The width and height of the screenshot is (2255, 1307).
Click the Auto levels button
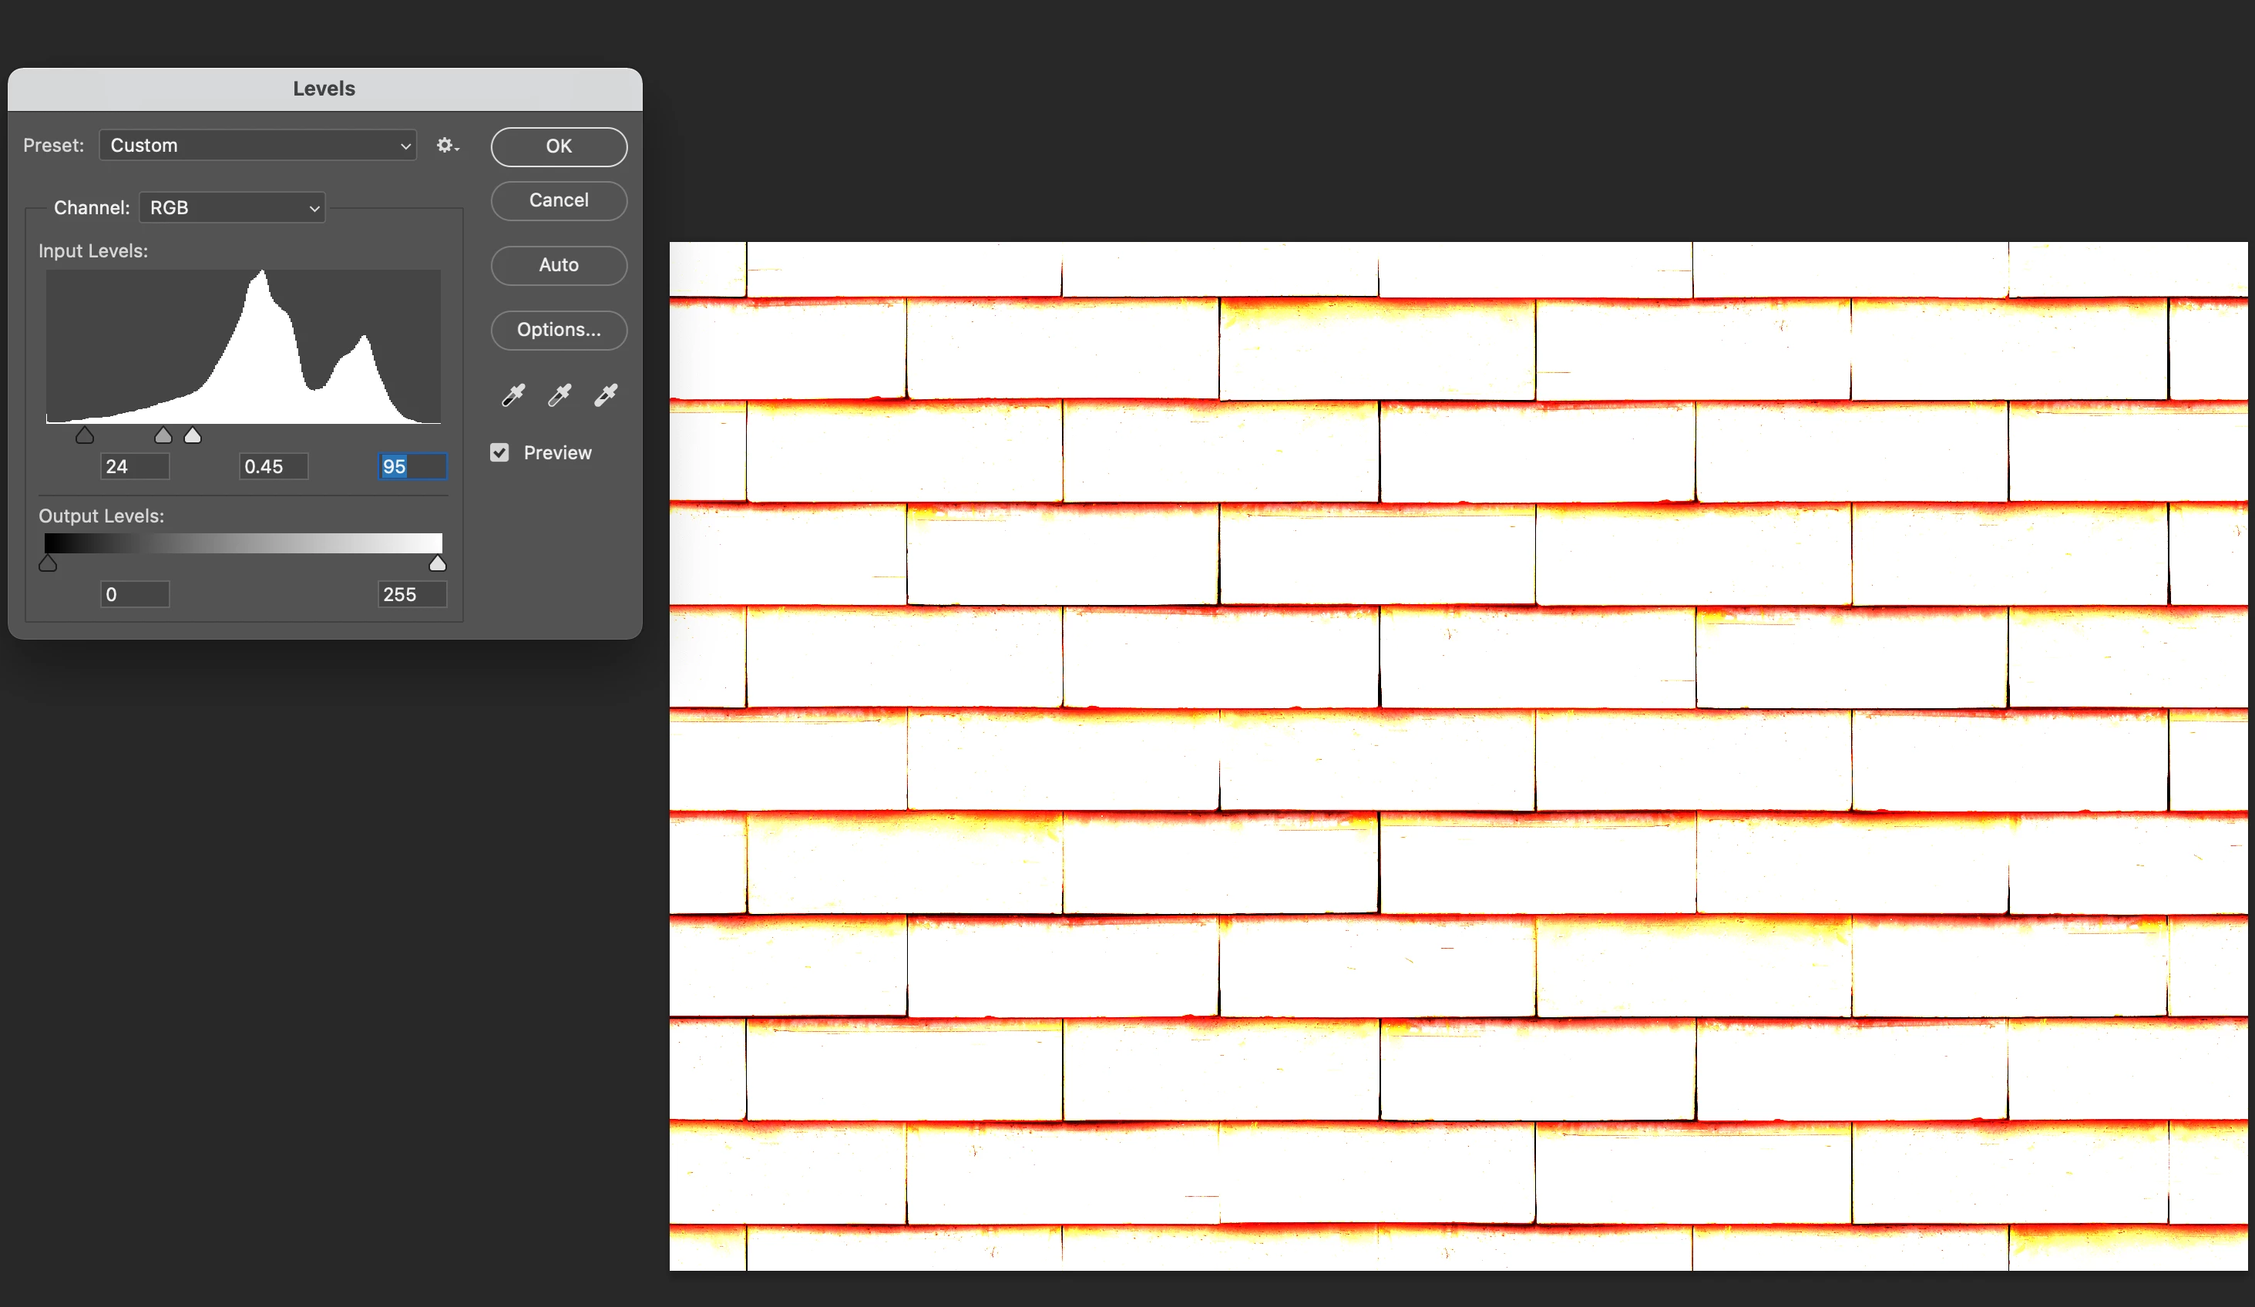[x=559, y=265]
